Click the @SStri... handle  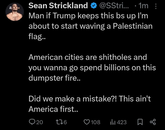pyautogui.click(x=114, y=6)
